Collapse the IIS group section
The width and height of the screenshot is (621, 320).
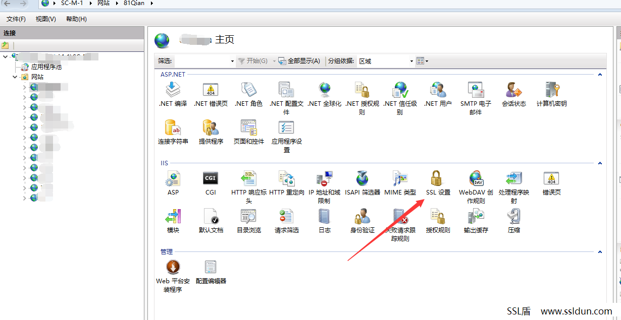pyautogui.click(x=600, y=163)
